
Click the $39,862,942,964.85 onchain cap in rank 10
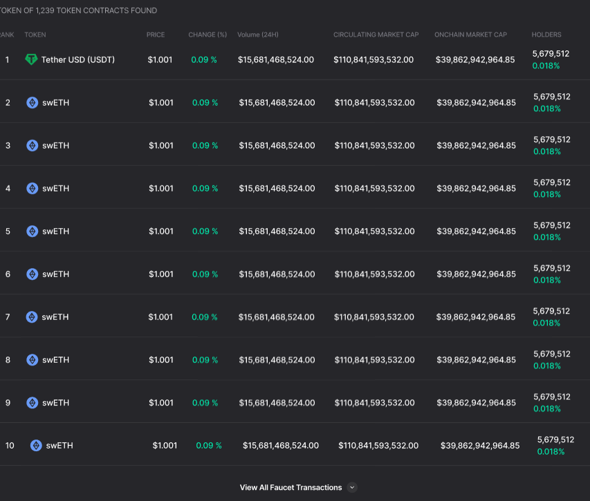pos(480,446)
